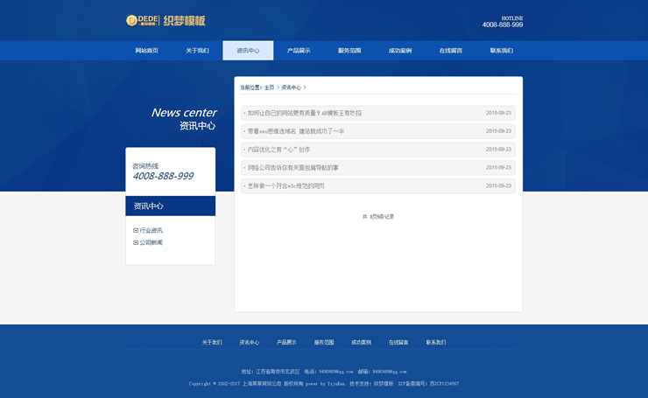Viewport: 648px width, 398px height.
Task: Go to 成功案例 in the top navigation
Action: [x=400, y=51]
